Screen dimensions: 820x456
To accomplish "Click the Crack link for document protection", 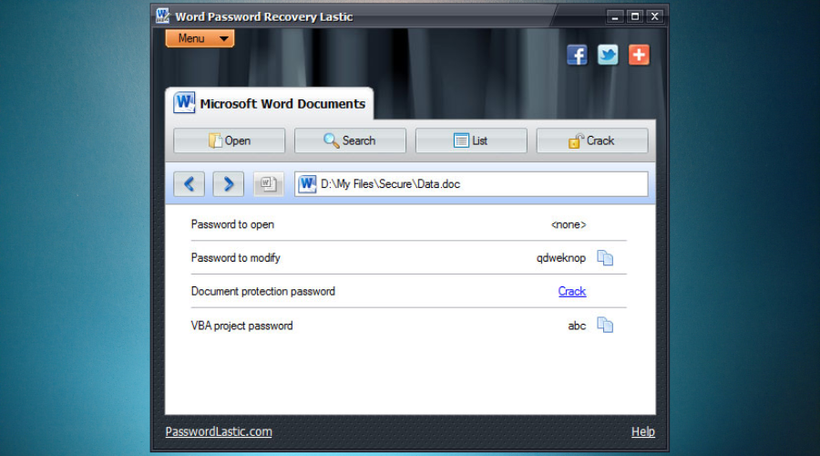I will [x=572, y=291].
